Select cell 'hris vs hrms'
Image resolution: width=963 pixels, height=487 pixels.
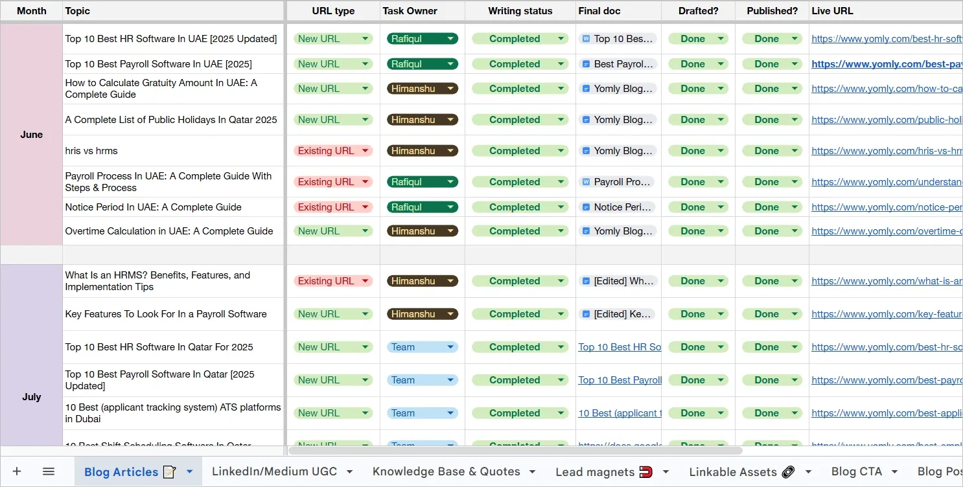click(174, 151)
